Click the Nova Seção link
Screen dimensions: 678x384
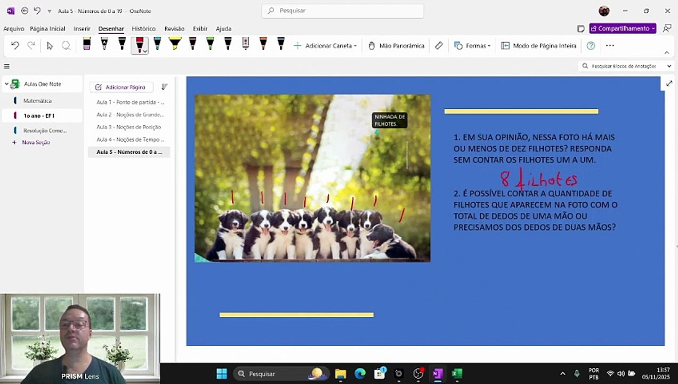click(x=36, y=142)
